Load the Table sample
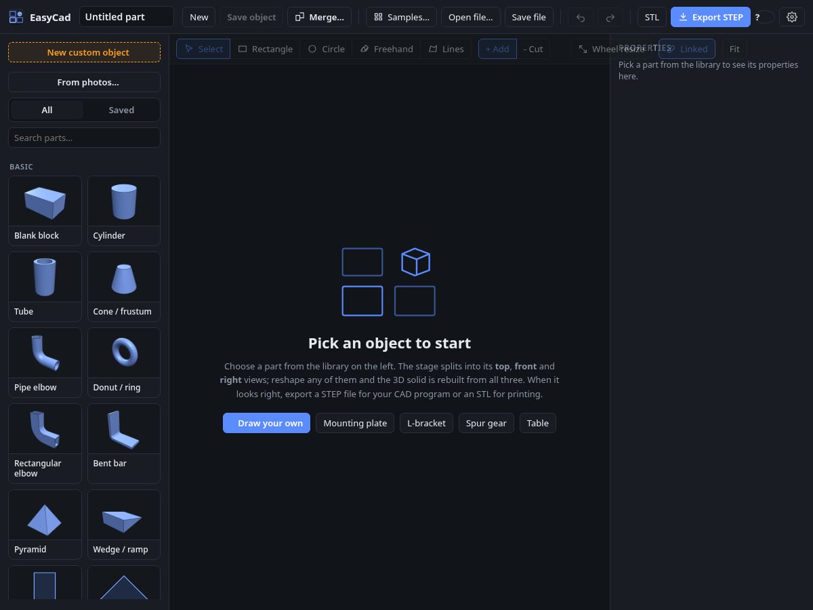Screen dimensions: 813x610 537,423
